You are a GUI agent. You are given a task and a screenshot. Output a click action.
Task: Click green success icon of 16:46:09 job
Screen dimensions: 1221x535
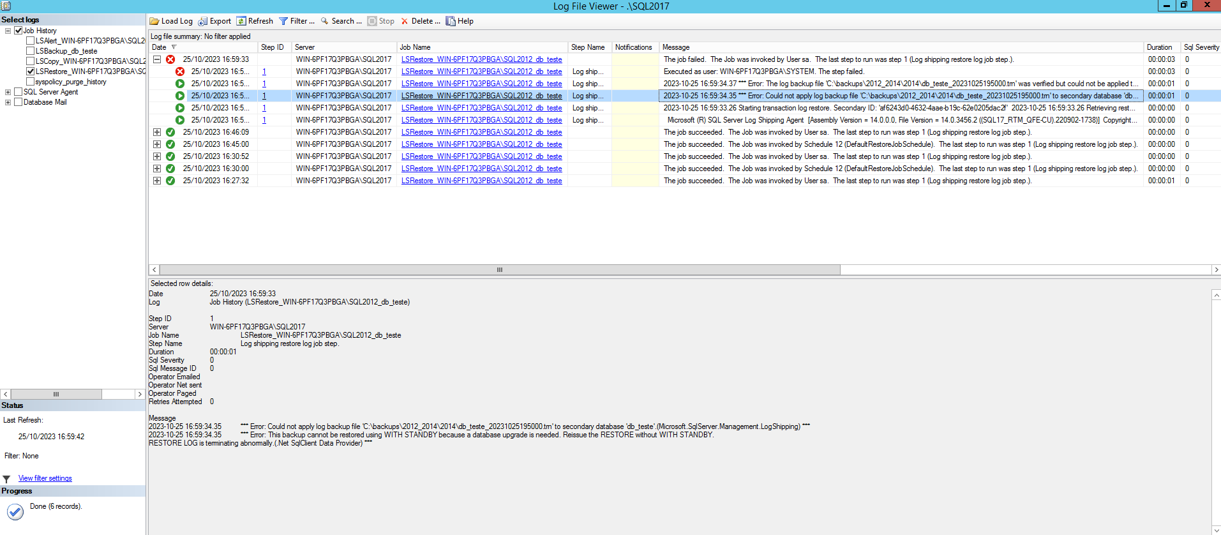point(170,132)
